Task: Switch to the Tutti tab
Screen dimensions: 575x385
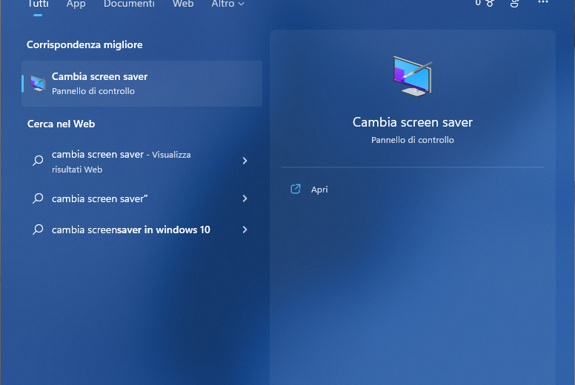Action: (x=38, y=4)
